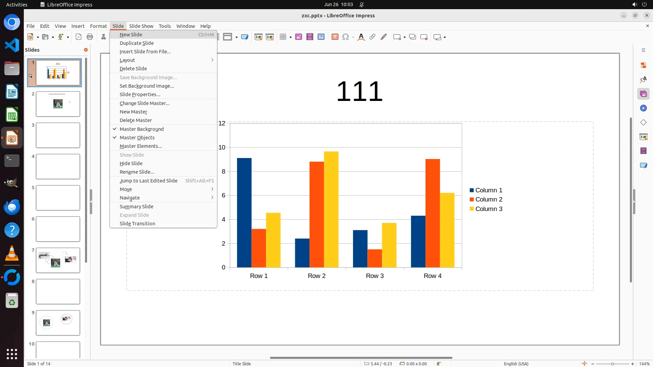Open the sidebar Properties panel icon
Screen dimensions: 653x367
point(643,65)
